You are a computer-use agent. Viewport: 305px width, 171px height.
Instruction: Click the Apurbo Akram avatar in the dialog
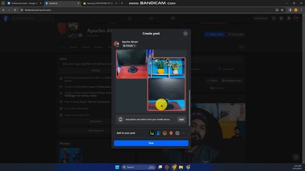tap(117, 44)
